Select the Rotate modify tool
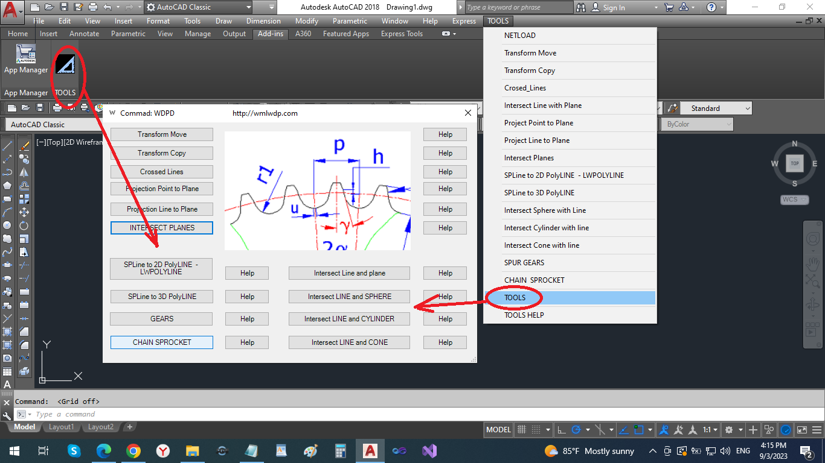 [x=25, y=225]
